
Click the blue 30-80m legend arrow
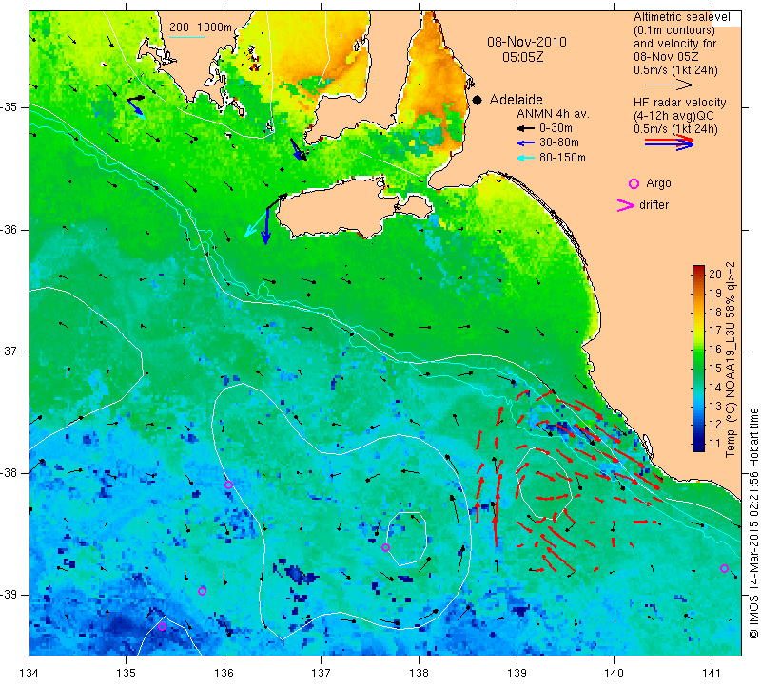coord(526,143)
